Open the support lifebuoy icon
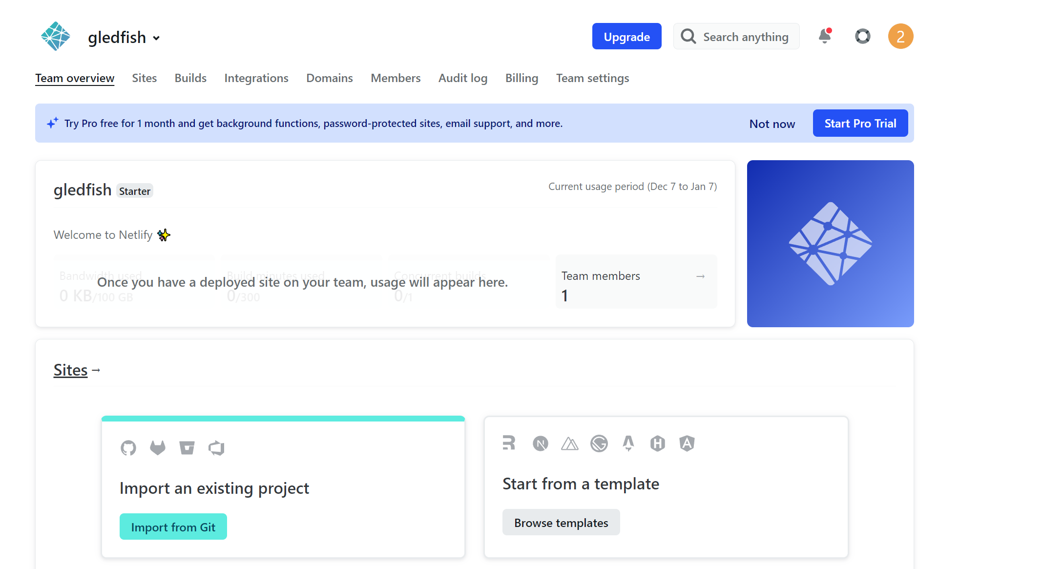The height and width of the screenshot is (569, 1043). click(863, 36)
